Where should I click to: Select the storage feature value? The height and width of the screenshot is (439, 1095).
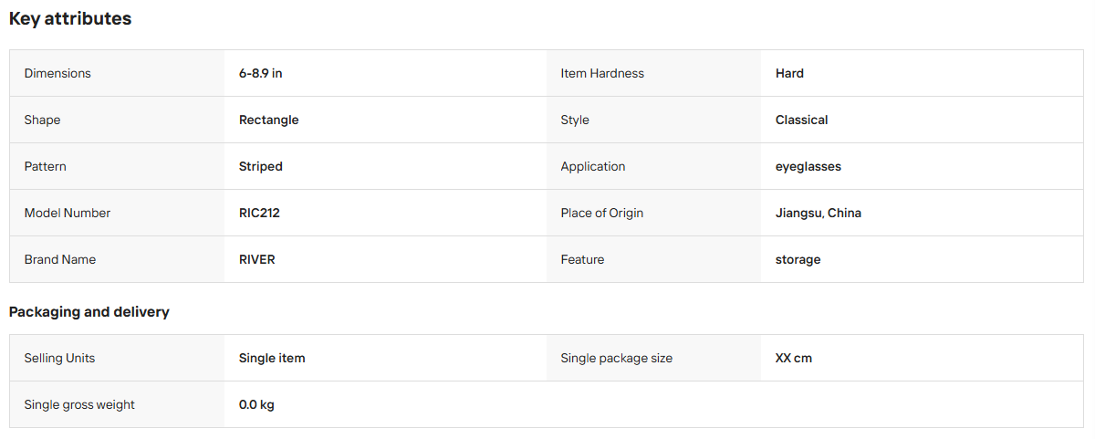(x=798, y=259)
